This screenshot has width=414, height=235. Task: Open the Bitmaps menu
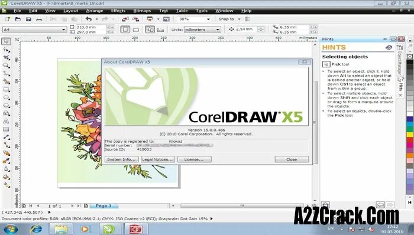click(x=142, y=11)
